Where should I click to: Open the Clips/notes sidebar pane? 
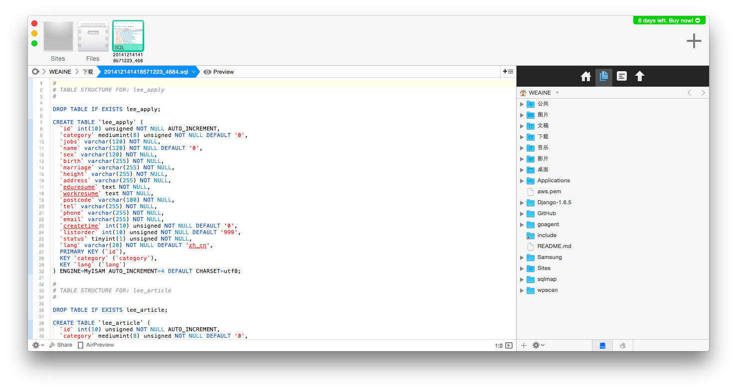[x=622, y=76]
